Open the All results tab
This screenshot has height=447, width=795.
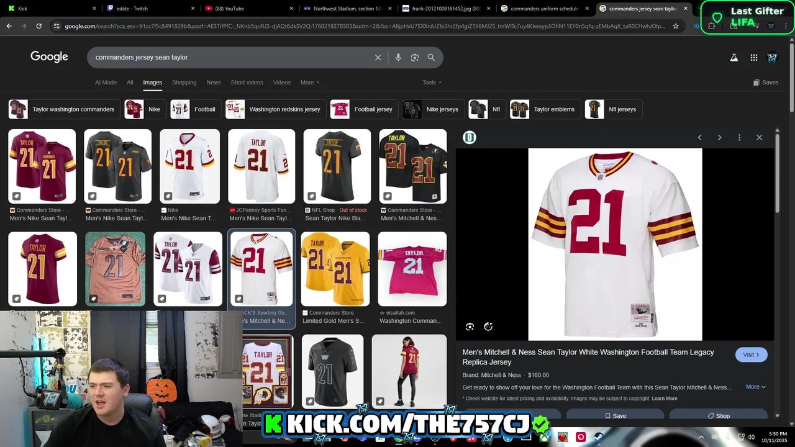click(130, 83)
